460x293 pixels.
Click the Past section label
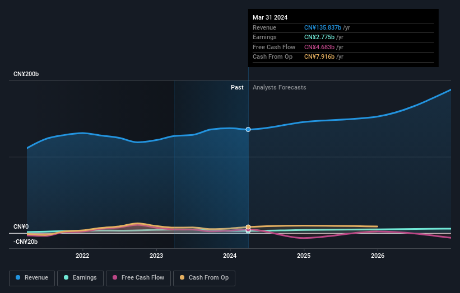[x=237, y=88]
